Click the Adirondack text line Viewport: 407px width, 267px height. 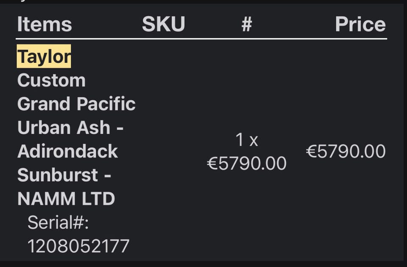(67, 151)
